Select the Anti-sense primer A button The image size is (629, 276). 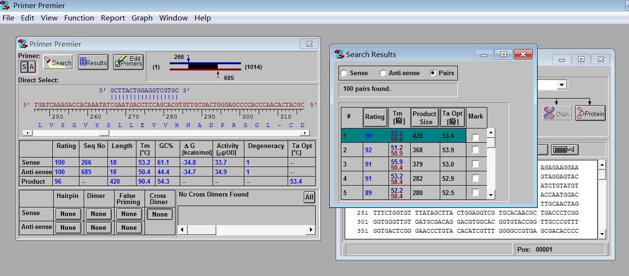tap(32, 67)
